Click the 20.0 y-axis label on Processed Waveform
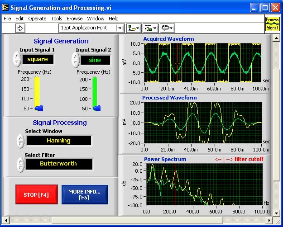Screen dimensions: 283x227 coord(135,103)
